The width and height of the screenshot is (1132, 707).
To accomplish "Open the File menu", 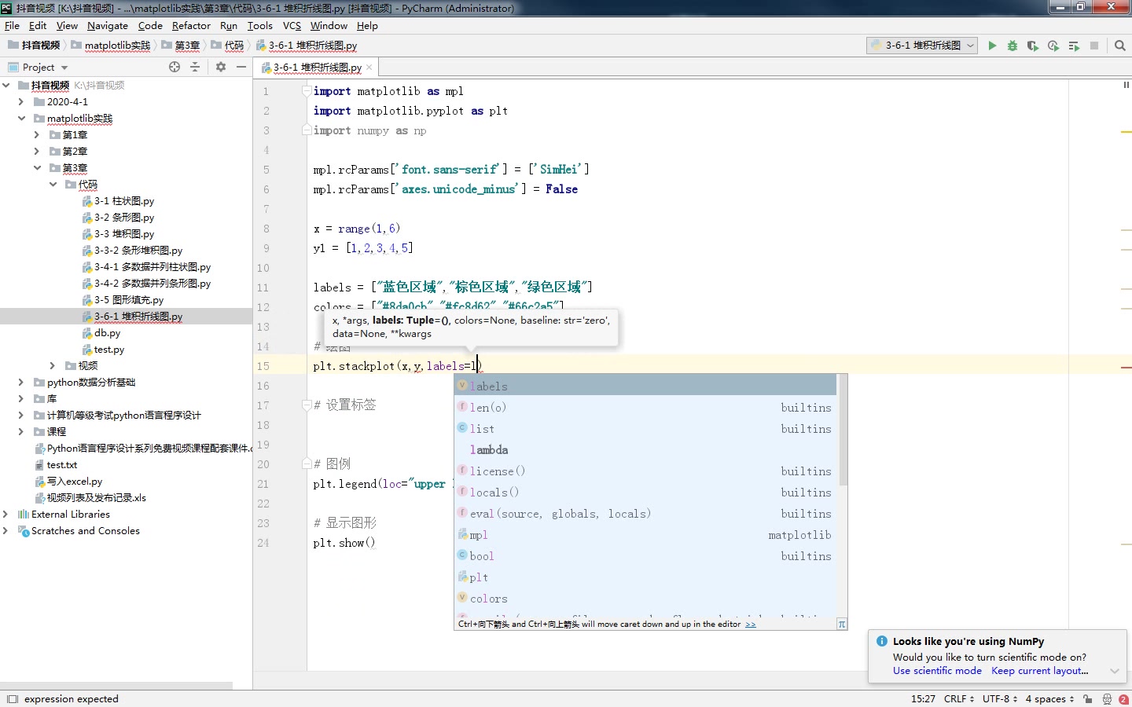I will [12, 25].
